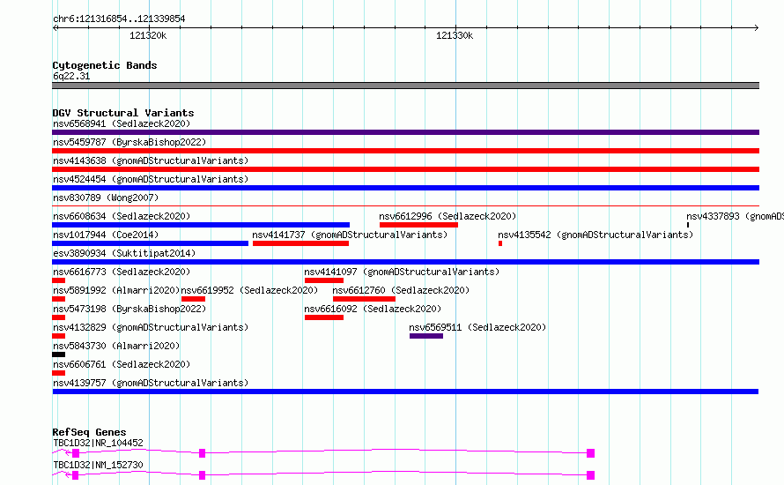
Task: Open nsv5459787 (ByrskaBishop2022) variant label
Action: (x=129, y=142)
